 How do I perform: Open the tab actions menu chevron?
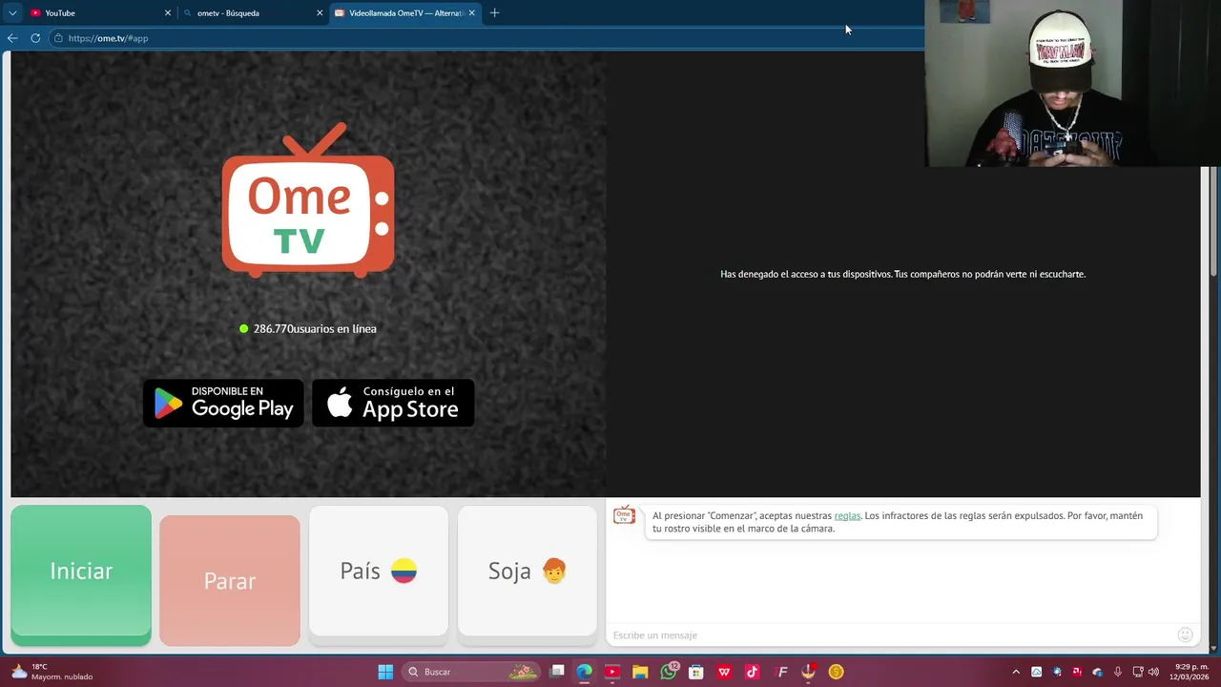click(x=12, y=13)
